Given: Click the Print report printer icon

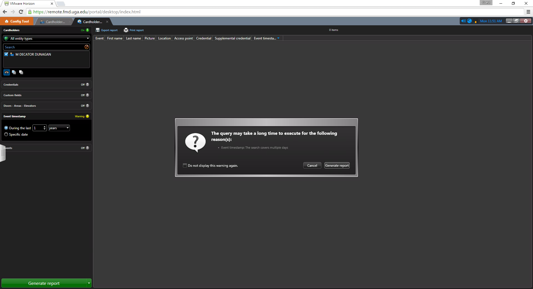Looking at the screenshot, I should (x=126, y=30).
